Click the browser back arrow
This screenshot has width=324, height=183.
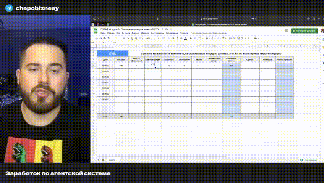click(x=103, y=19)
